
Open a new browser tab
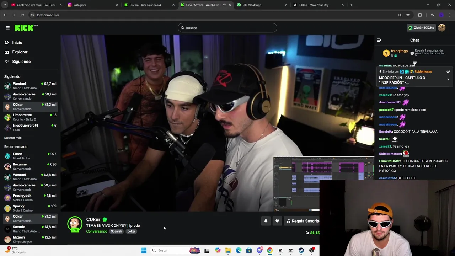pos(351,5)
